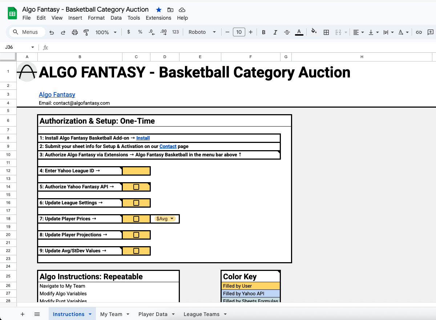Decrease font size with minus
Viewport: 436px width, 320px height.
227,32
